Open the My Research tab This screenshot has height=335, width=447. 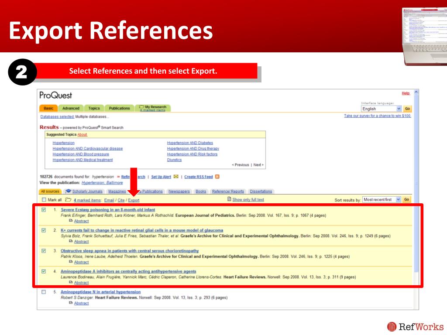point(153,108)
